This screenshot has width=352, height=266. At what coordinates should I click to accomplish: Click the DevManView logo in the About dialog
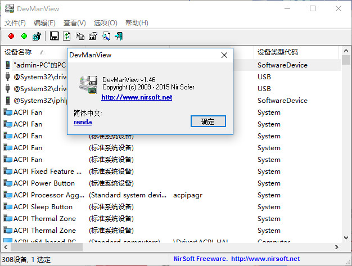point(88,84)
